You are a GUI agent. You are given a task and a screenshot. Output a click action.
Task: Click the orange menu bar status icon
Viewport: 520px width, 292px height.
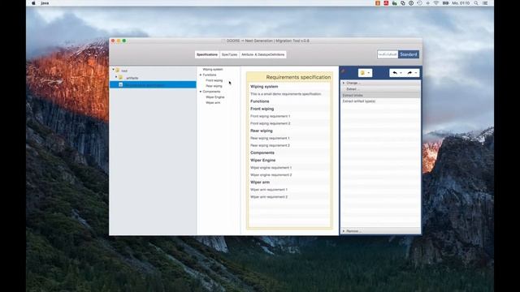pos(378,3)
